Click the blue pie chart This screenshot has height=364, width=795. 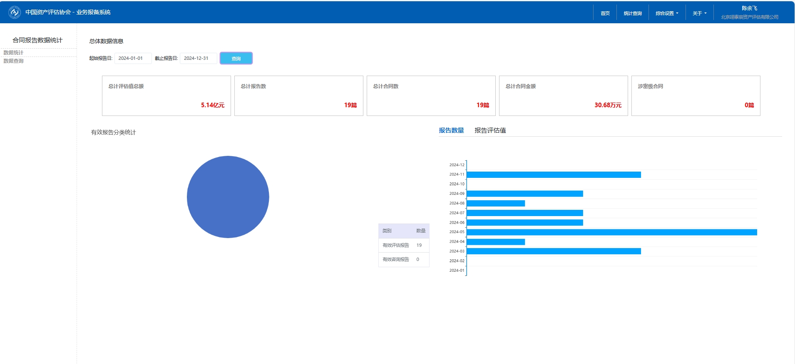point(228,197)
